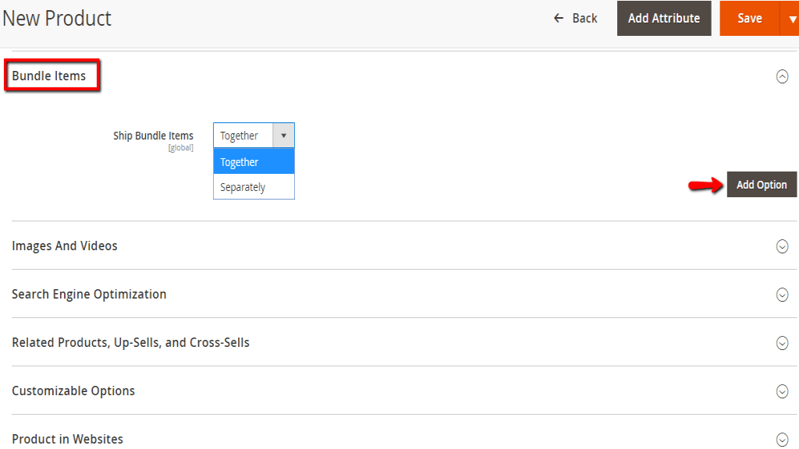Click the Product in Websites chevron icon

[782, 439]
